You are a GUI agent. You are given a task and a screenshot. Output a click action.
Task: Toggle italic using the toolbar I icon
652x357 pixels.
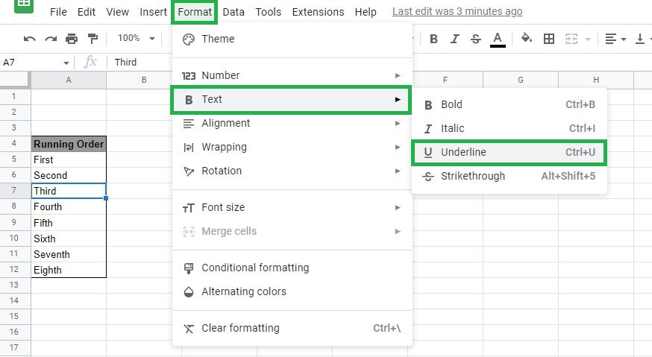tap(454, 39)
